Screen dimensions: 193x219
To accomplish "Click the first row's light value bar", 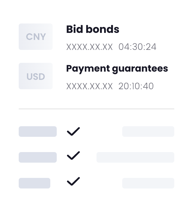I will pyautogui.click(x=148, y=132).
